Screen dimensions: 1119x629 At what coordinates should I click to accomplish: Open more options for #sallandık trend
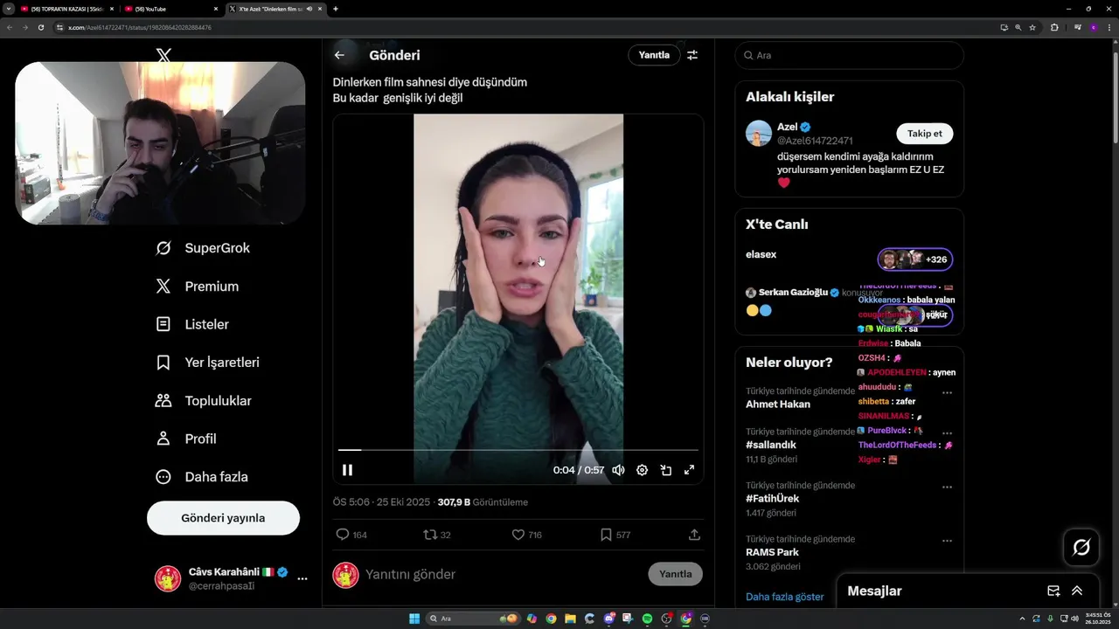click(947, 432)
